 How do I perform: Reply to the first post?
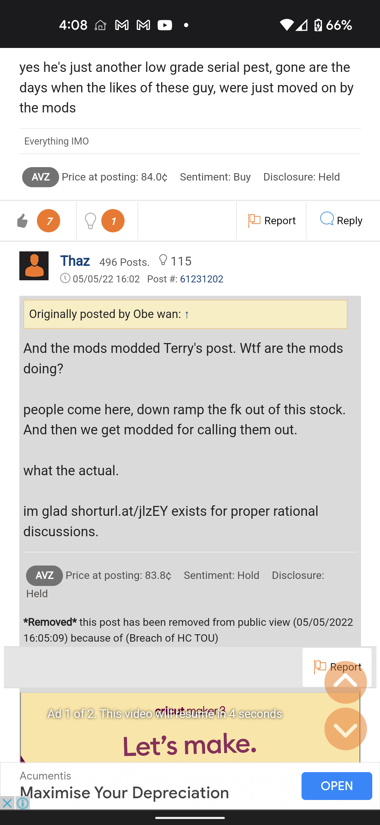point(341,220)
